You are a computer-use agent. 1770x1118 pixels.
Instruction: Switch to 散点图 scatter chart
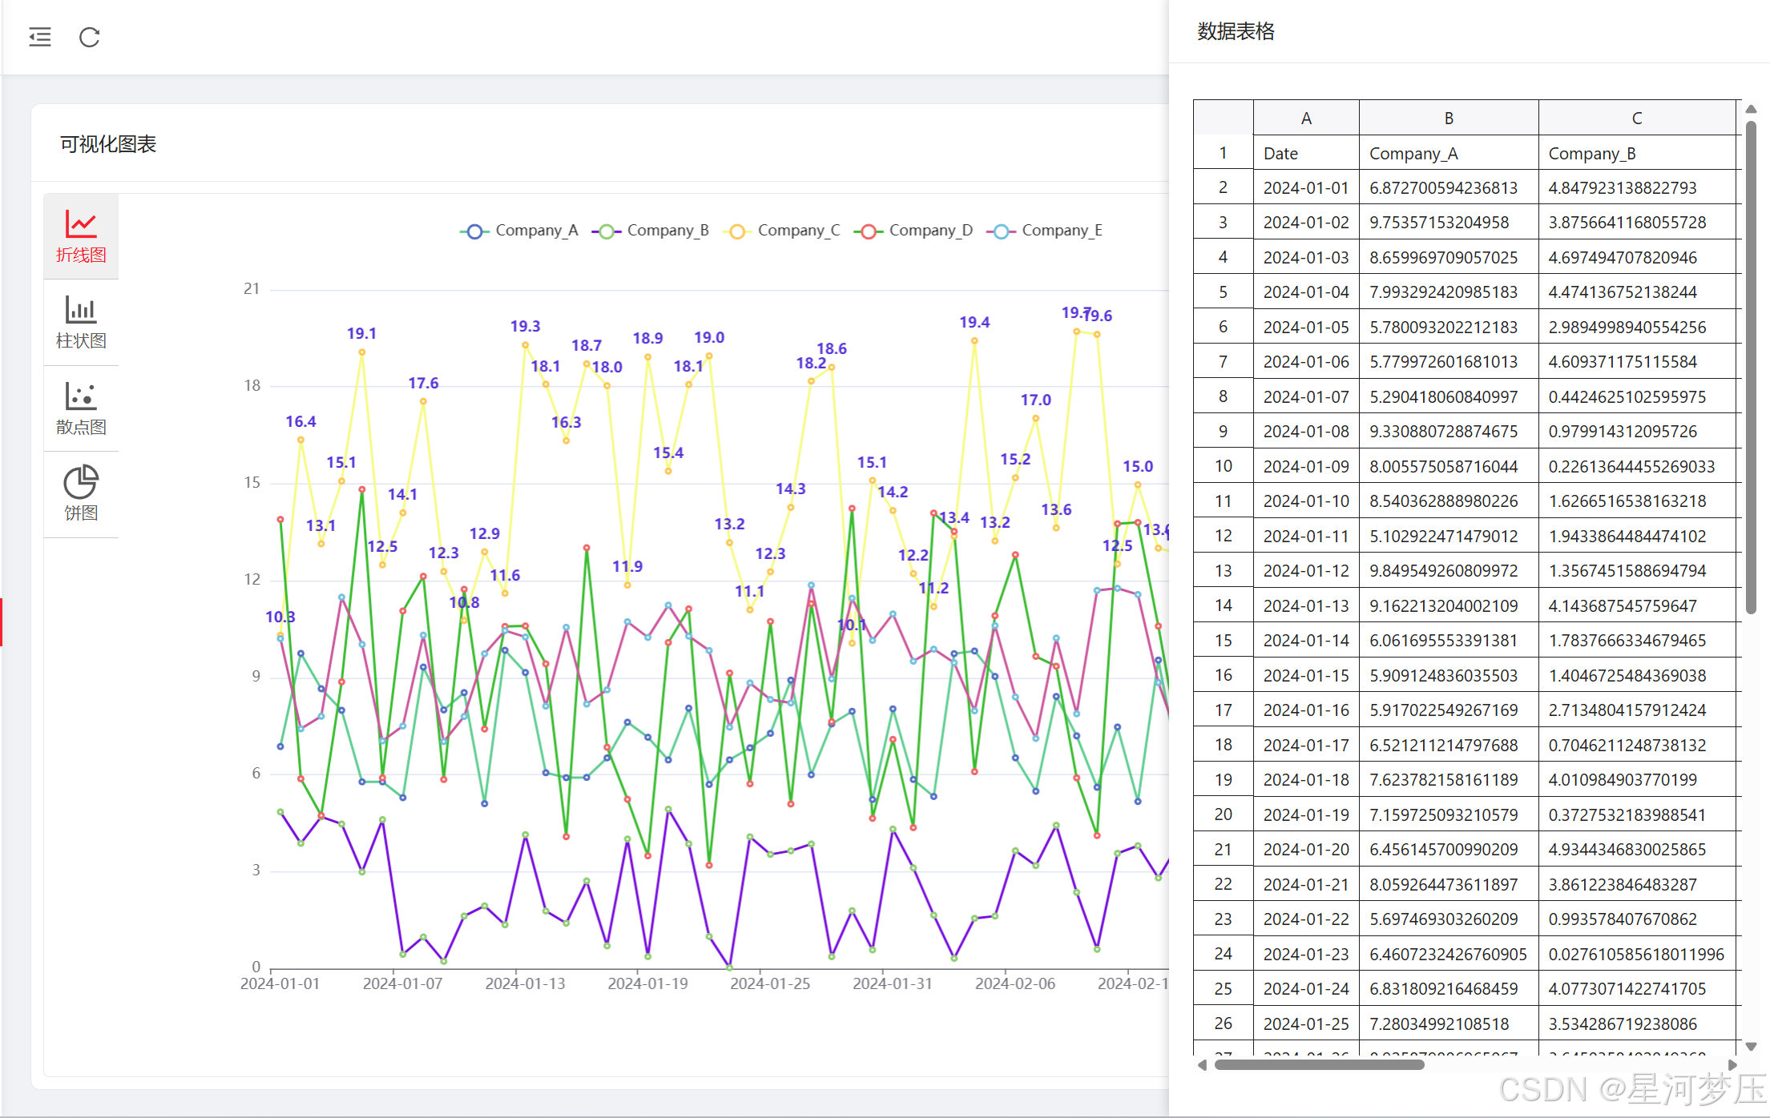(x=81, y=408)
